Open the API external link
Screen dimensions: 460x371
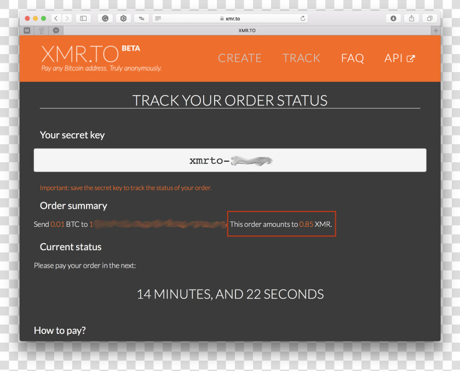click(400, 58)
